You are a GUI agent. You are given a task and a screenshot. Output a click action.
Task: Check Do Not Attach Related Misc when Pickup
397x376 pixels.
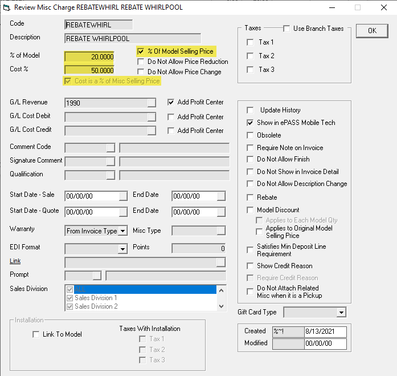(x=250, y=292)
